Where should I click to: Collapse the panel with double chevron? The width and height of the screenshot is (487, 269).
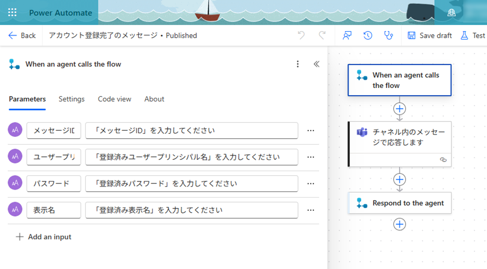316,64
